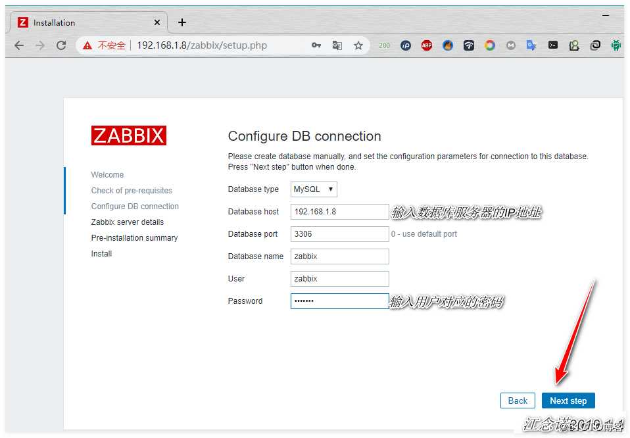Click the Next step button
Screen dimensions: 630x438
[568, 401]
